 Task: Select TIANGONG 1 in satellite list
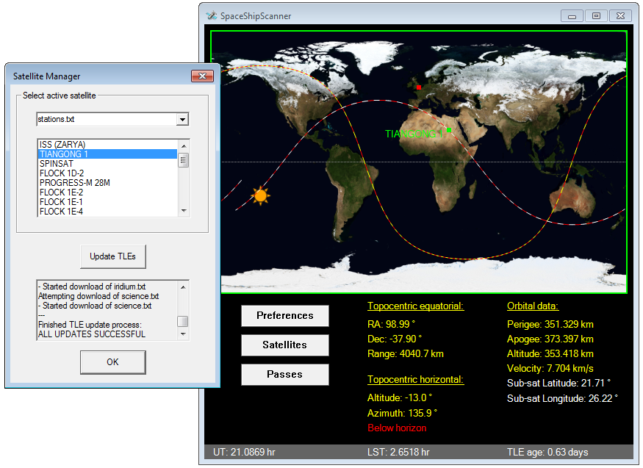(107, 154)
